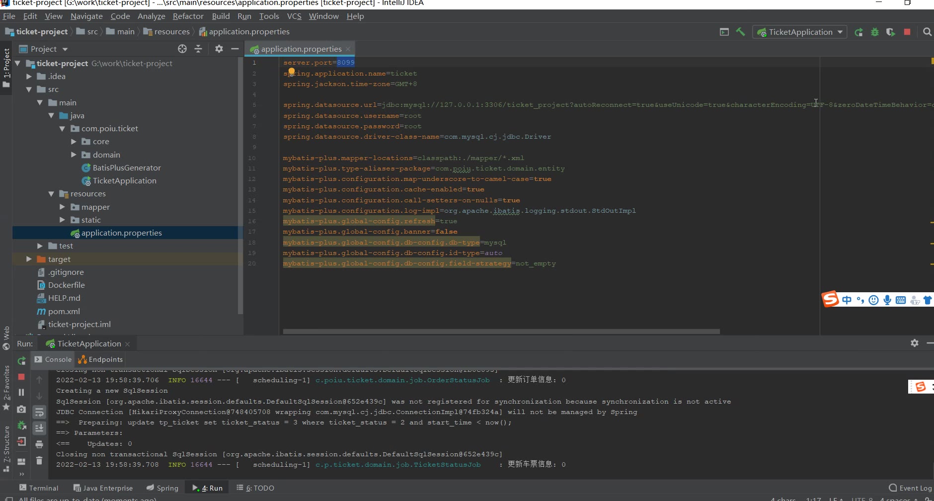The image size is (934, 501).
Task: Toggle soft-wrap in the Run console
Action: [39, 412]
